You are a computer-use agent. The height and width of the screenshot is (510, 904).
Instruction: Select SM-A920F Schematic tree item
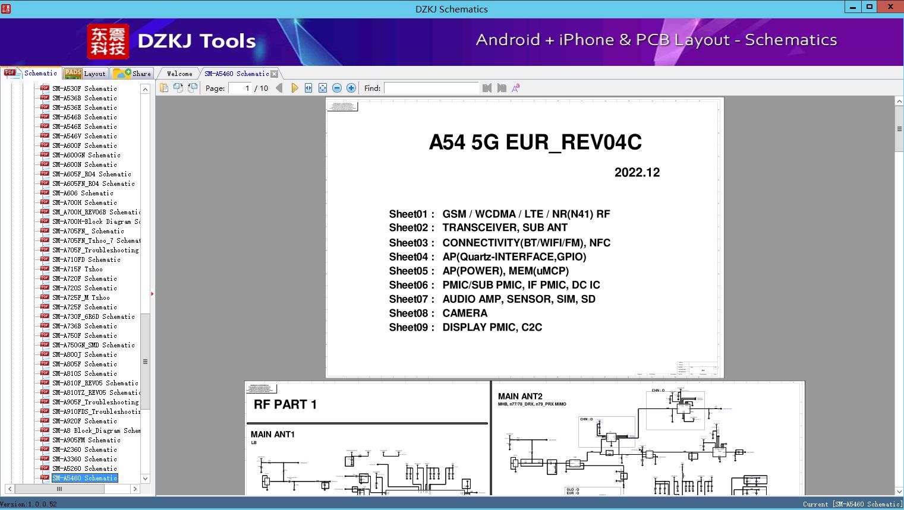(x=84, y=421)
